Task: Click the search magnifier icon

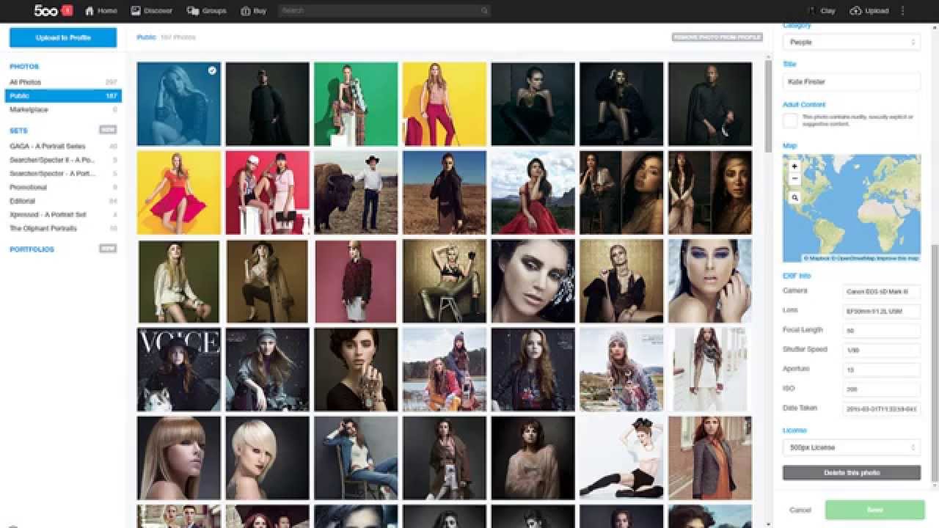Action: click(484, 11)
